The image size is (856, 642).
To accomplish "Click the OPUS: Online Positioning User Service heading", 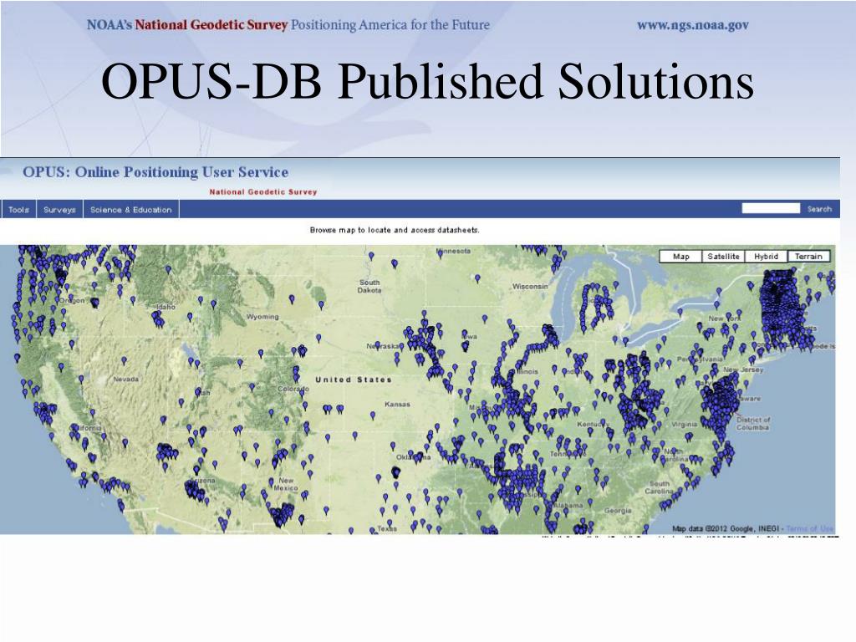I will [155, 172].
